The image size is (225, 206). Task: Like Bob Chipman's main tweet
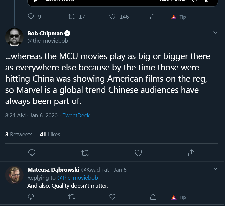pyautogui.click(x=138, y=153)
